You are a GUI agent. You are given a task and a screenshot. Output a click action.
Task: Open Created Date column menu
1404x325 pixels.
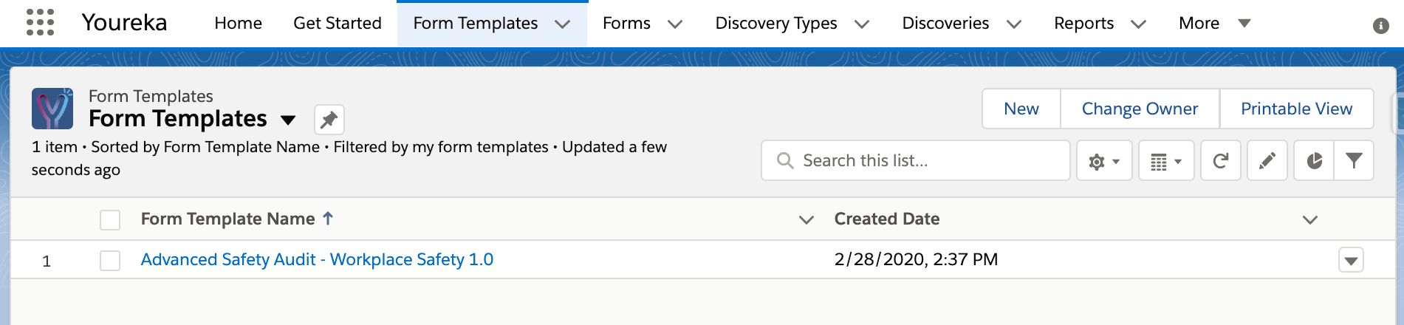tap(1310, 219)
